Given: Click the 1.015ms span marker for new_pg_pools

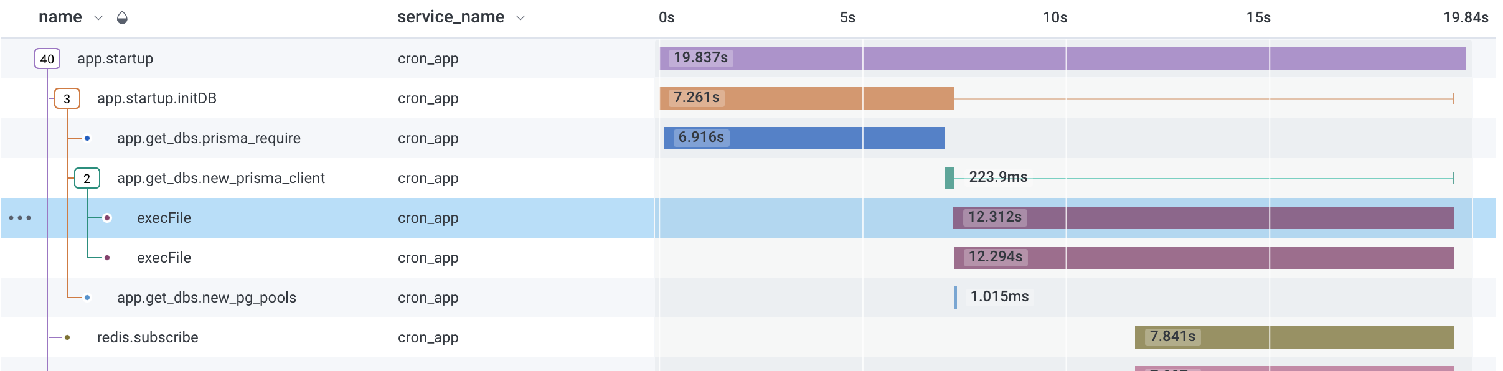Looking at the screenshot, I should click(957, 297).
